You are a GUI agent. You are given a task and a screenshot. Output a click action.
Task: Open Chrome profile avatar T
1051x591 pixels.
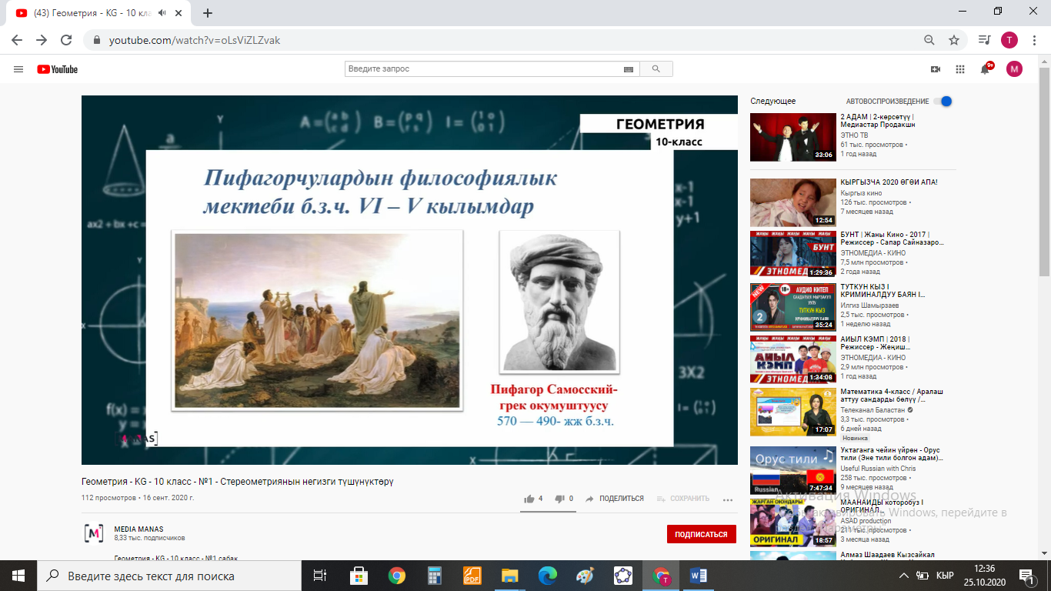click(x=1009, y=40)
